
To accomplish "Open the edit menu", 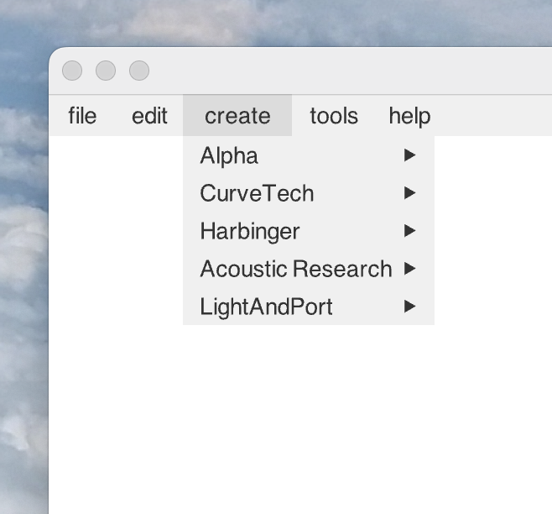I will (149, 116).
